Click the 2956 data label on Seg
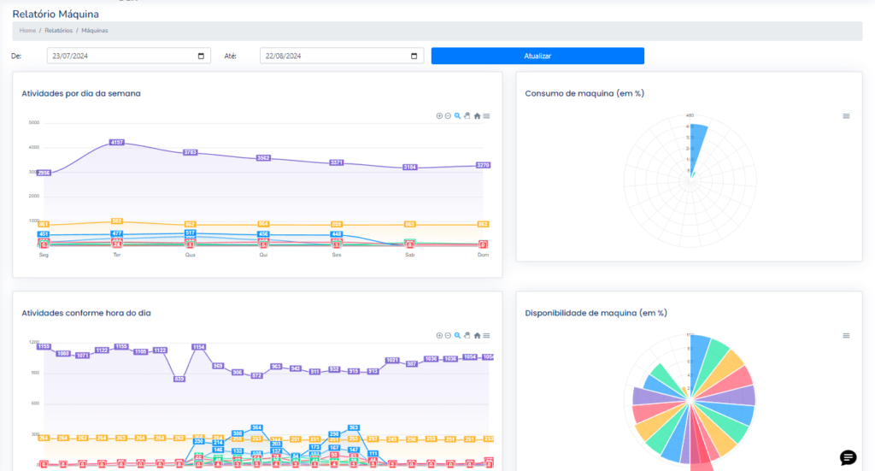Screen dimensions: 875x471 point(44,173)
